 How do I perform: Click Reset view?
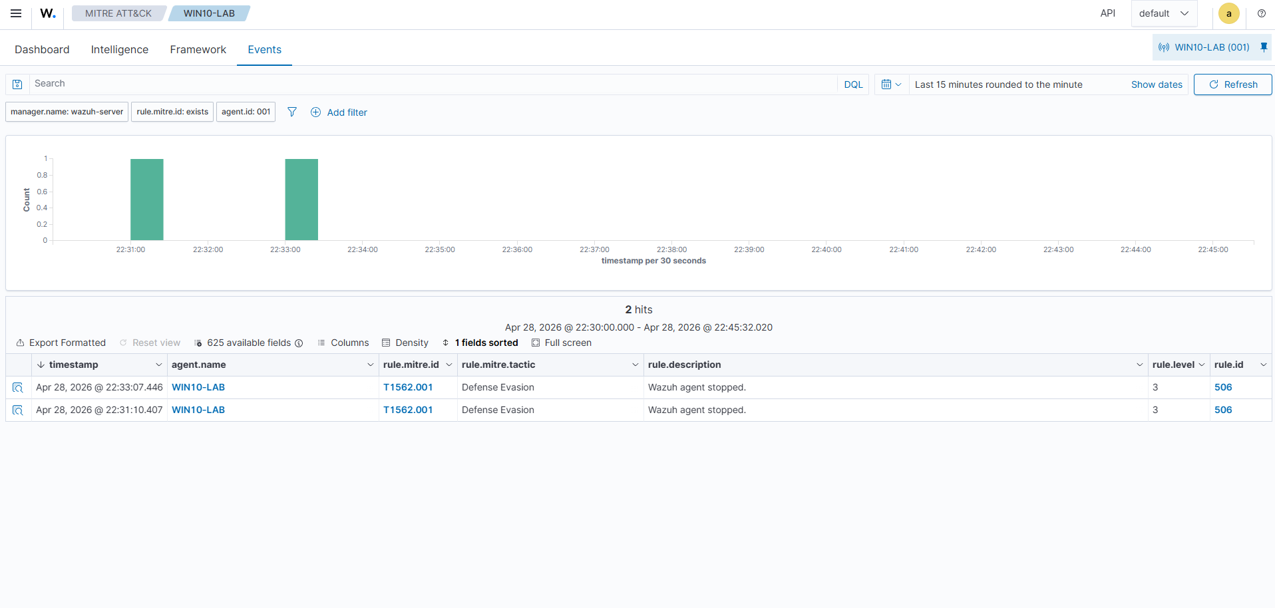[150, 343]
